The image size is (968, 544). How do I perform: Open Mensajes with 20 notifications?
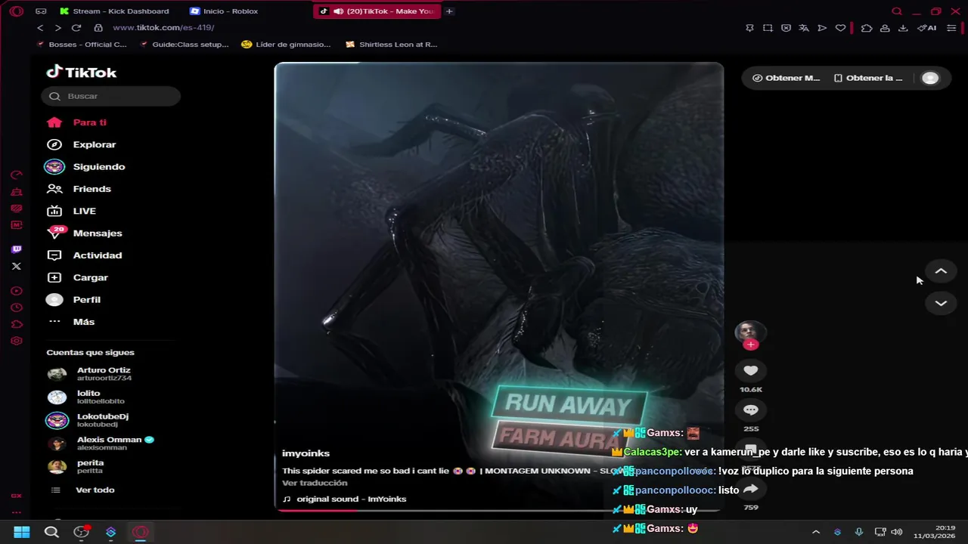pyautogui.click(x=84, y=233)
